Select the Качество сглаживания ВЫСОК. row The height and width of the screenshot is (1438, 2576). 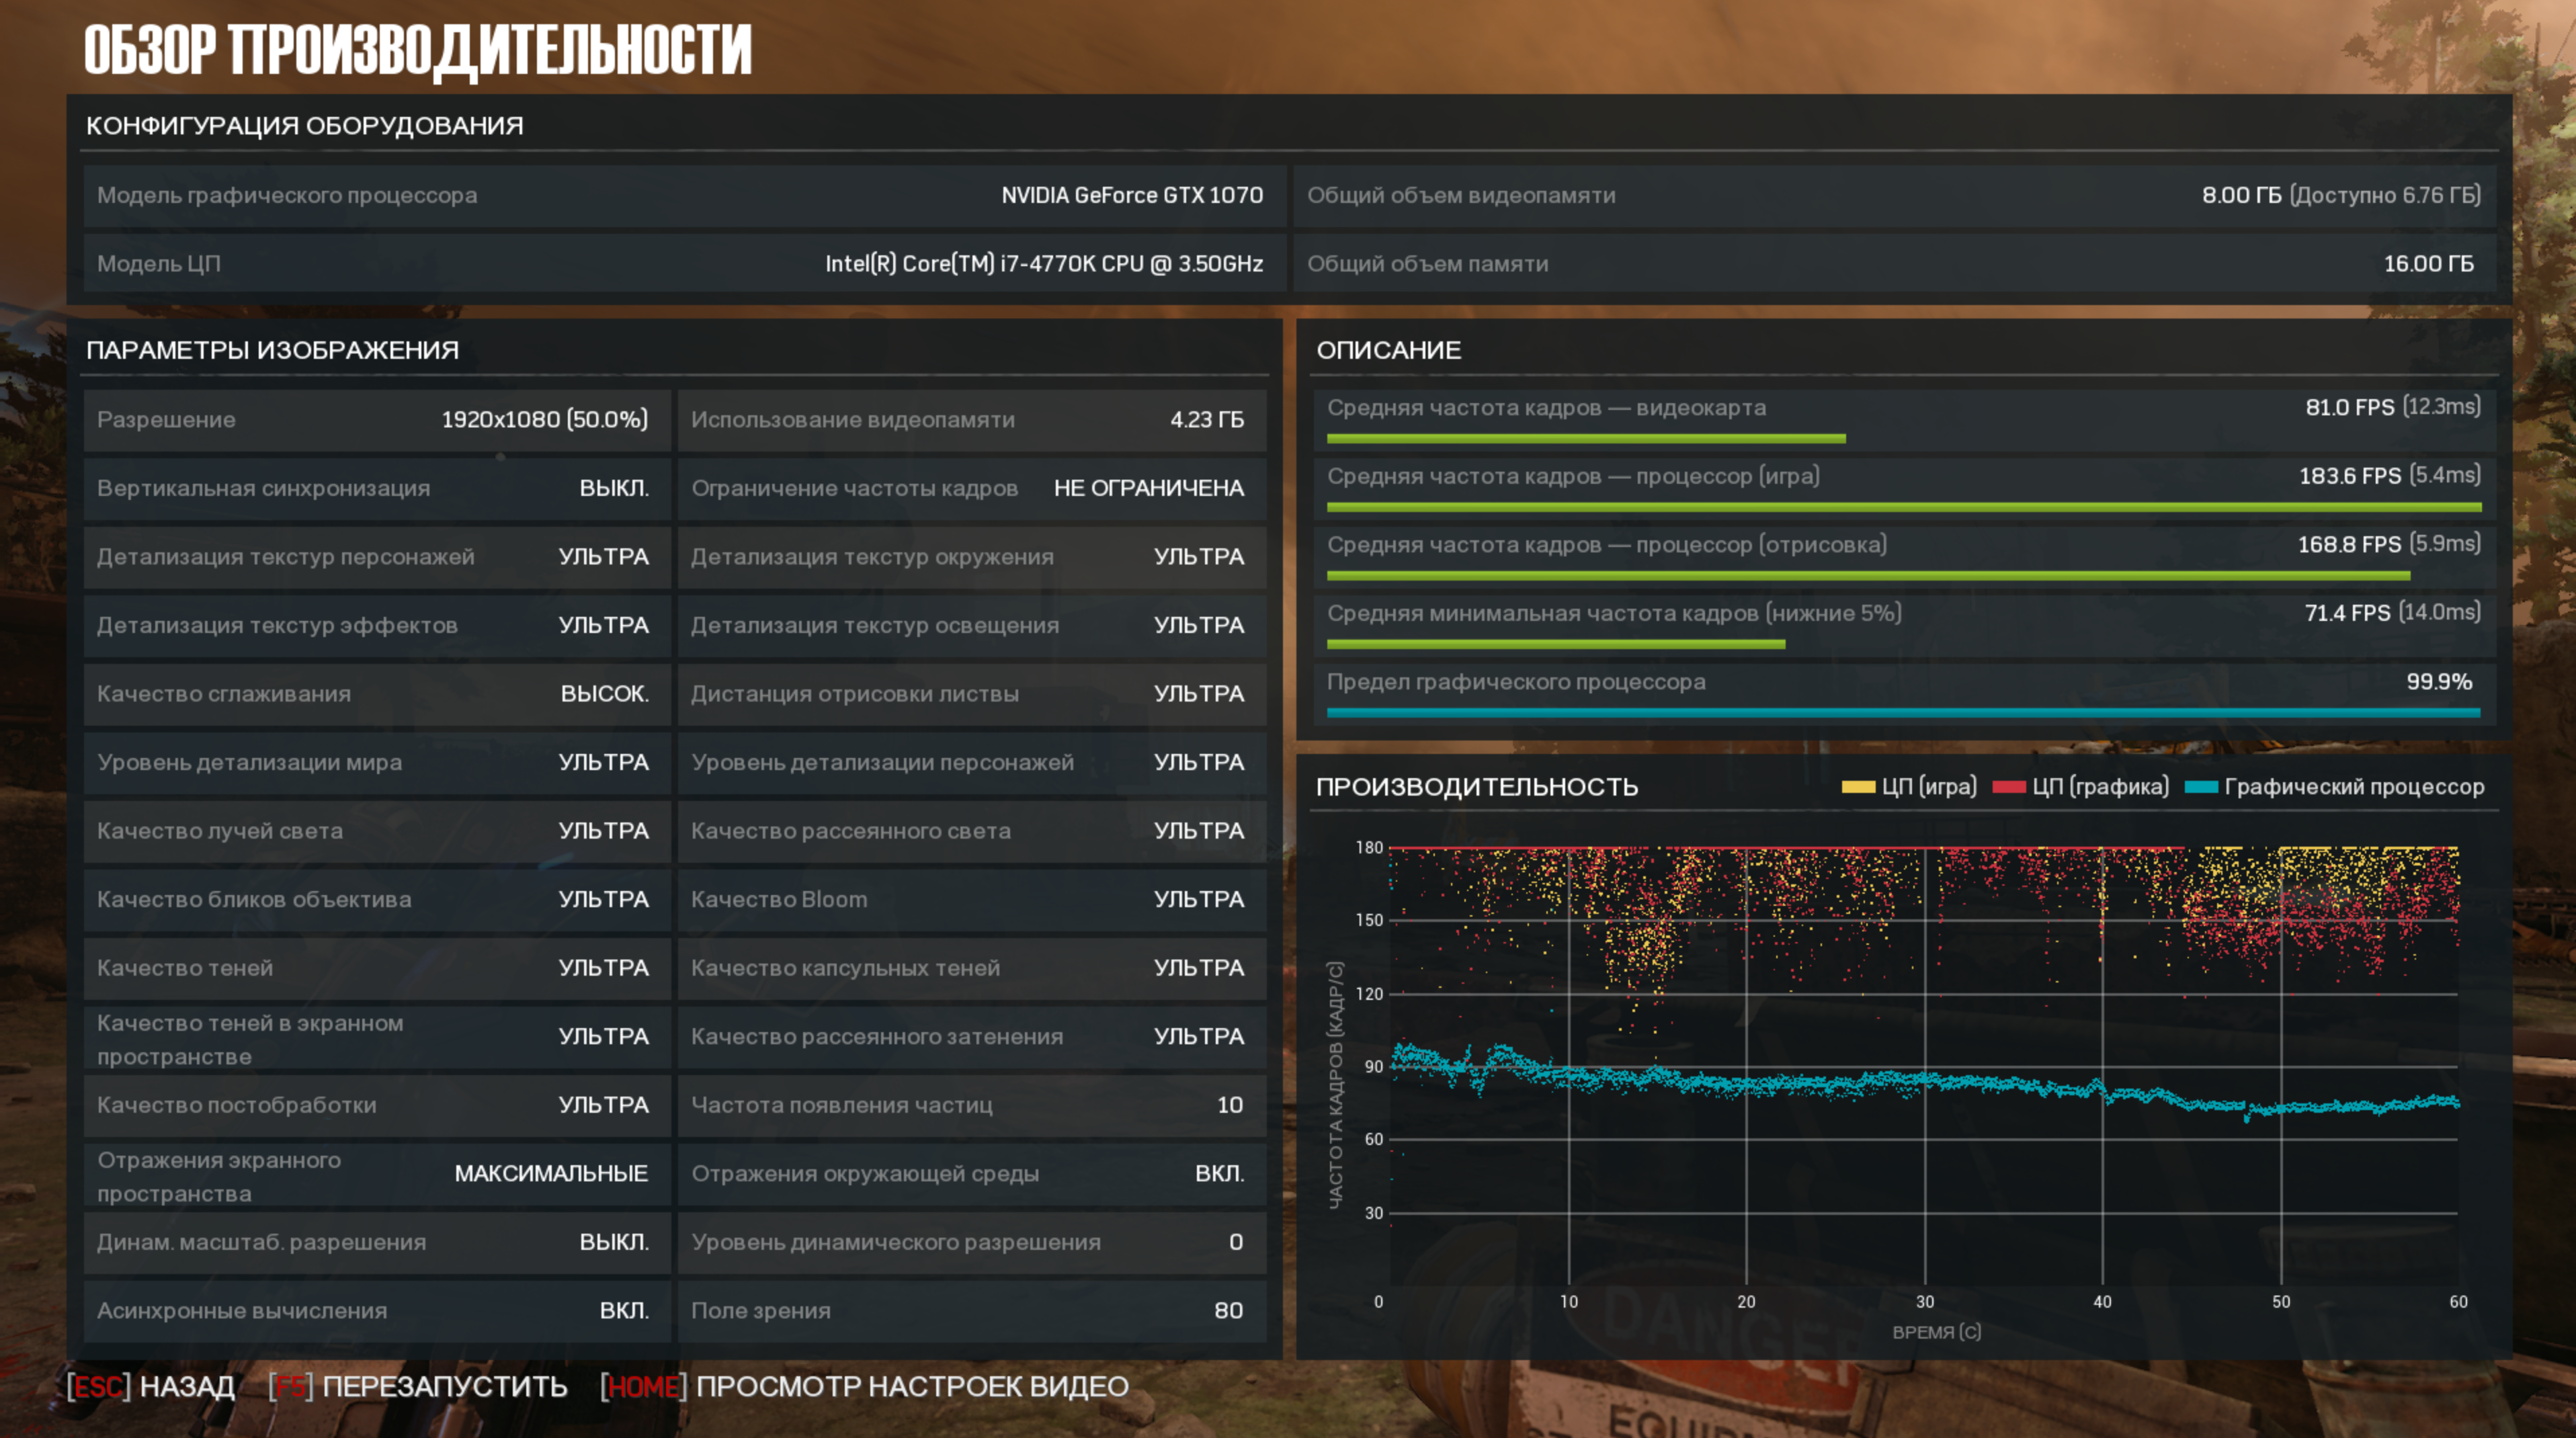(376, 694)
